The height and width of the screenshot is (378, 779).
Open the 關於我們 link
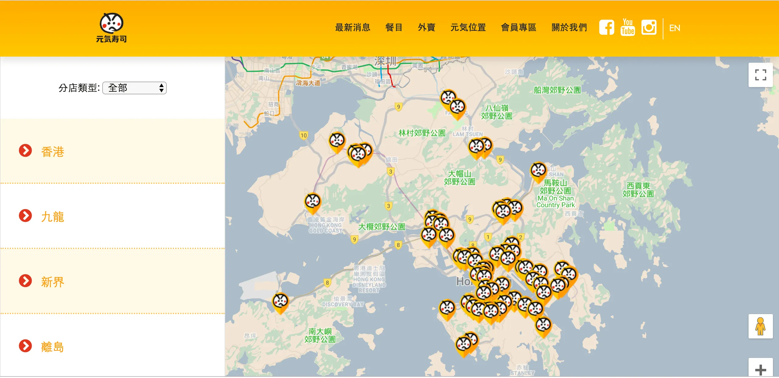pos(569,28)
